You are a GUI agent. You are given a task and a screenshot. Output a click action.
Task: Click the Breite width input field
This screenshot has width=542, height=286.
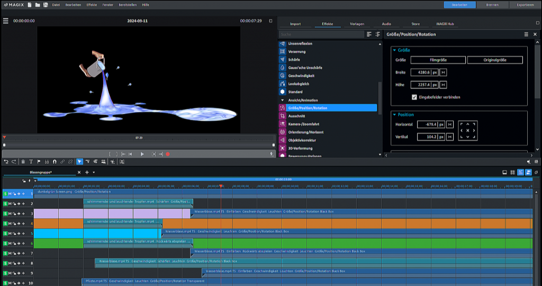click(420, 72)
